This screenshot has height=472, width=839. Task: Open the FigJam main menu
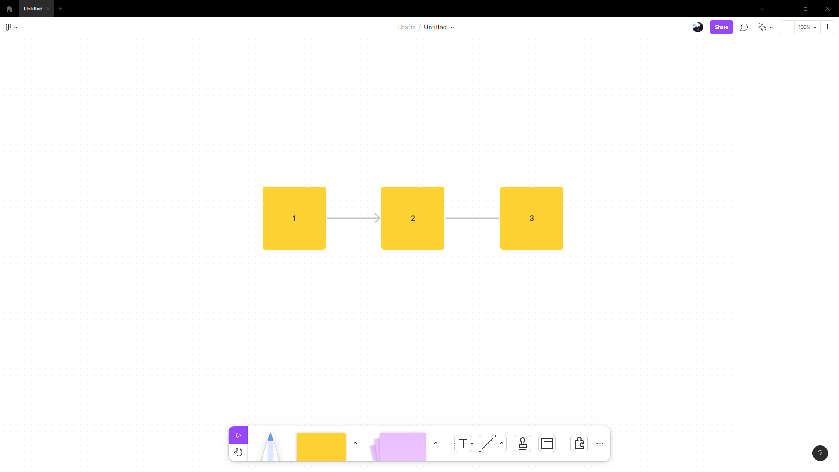click(11, 27)
